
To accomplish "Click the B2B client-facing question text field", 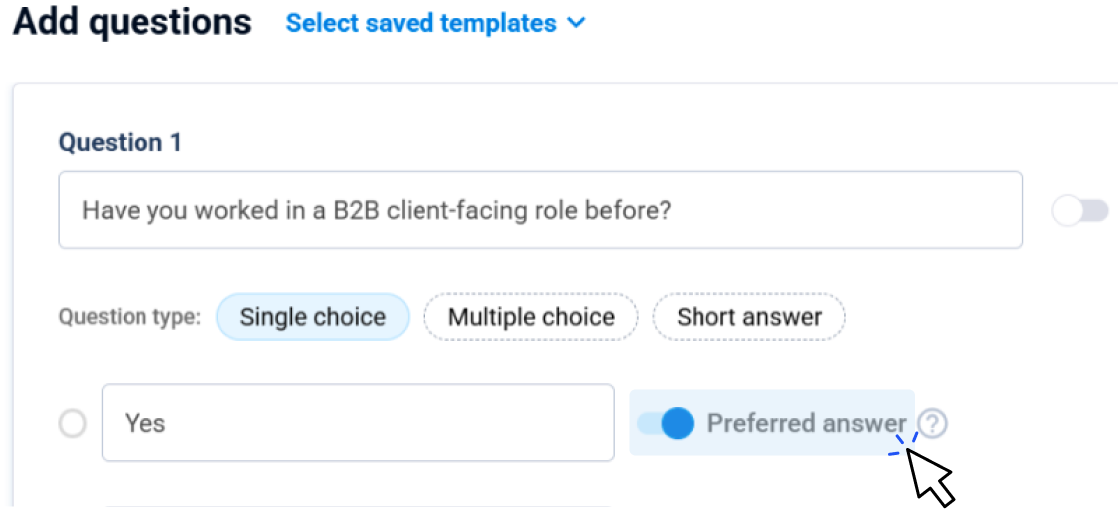I will 540,210.
